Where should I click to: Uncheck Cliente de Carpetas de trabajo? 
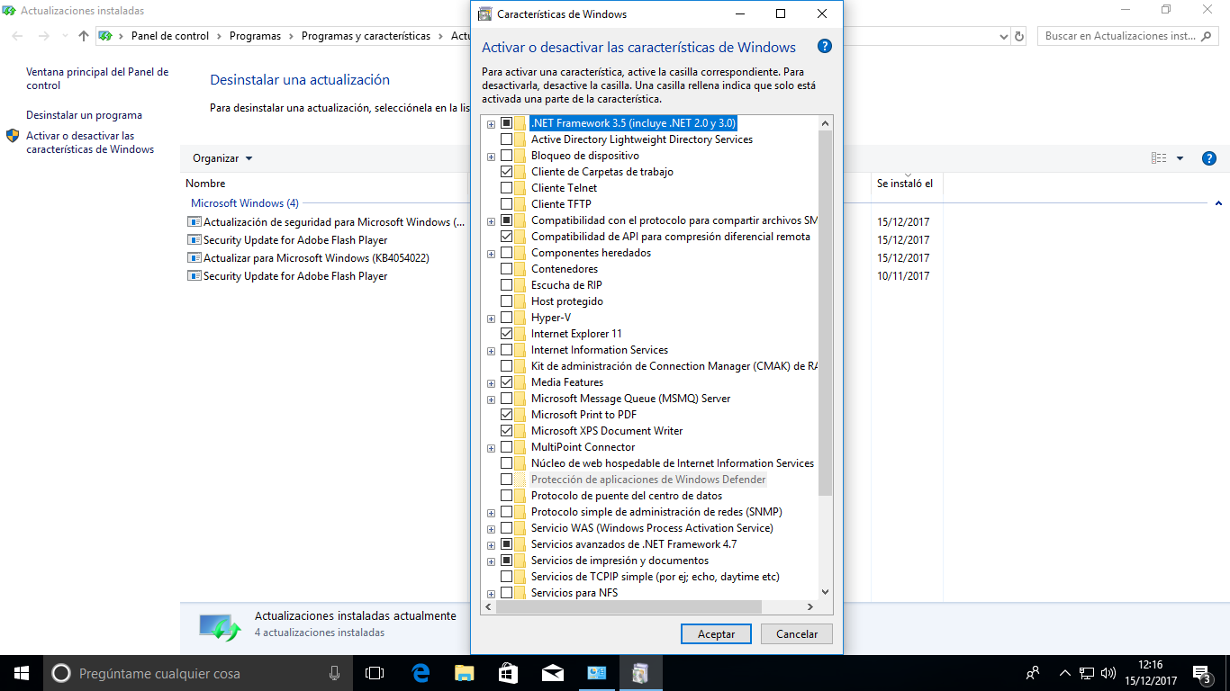click(x=506, y=172)
